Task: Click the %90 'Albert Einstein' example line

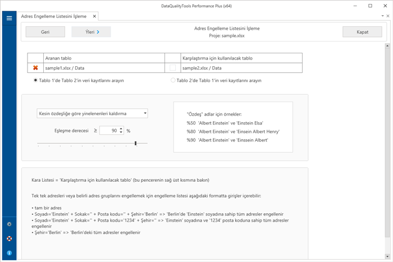Action: (x=227, y=140)
